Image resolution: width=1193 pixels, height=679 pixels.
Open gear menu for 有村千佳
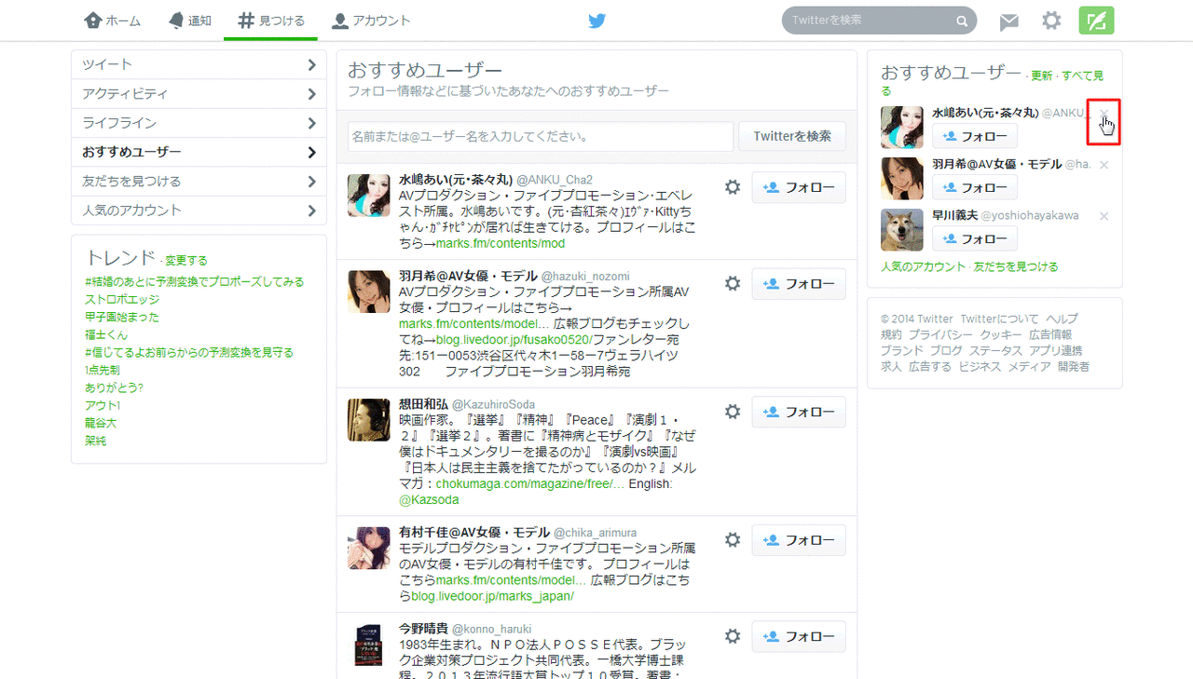click(x=733, y=540)
